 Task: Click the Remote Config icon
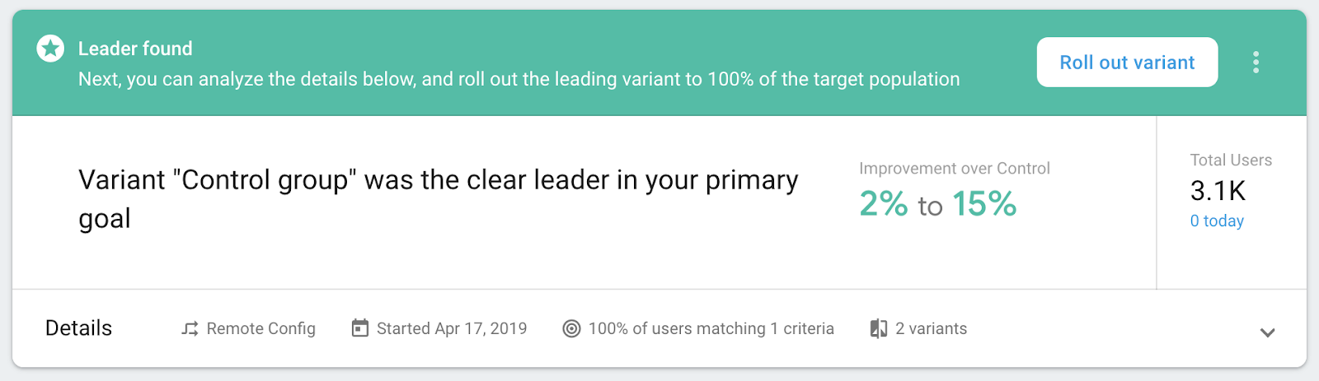pyautogui.click(x=190, y=329)
